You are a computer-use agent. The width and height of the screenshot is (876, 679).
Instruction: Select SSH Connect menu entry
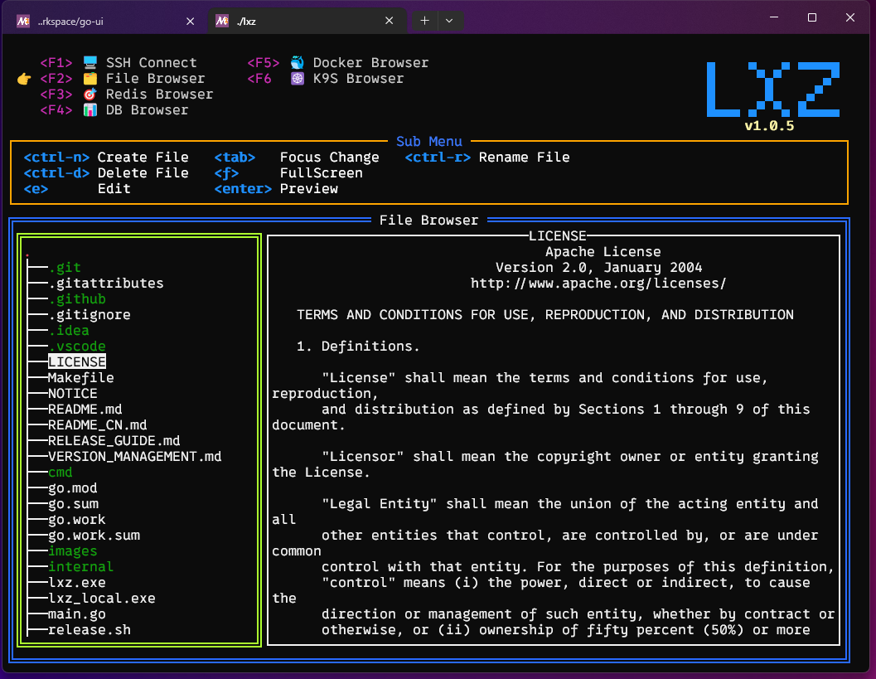point(152,62)
